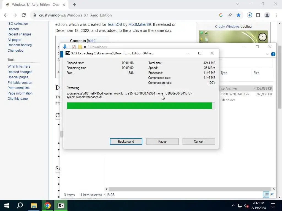Share this page icon
Image resolution: width=282 pixels, height=211 pixels.
click(230, 15)
